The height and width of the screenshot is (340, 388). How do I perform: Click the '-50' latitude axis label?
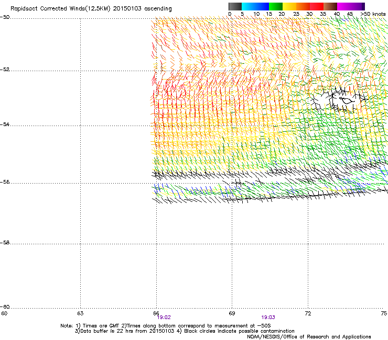(x=5, y=17)
